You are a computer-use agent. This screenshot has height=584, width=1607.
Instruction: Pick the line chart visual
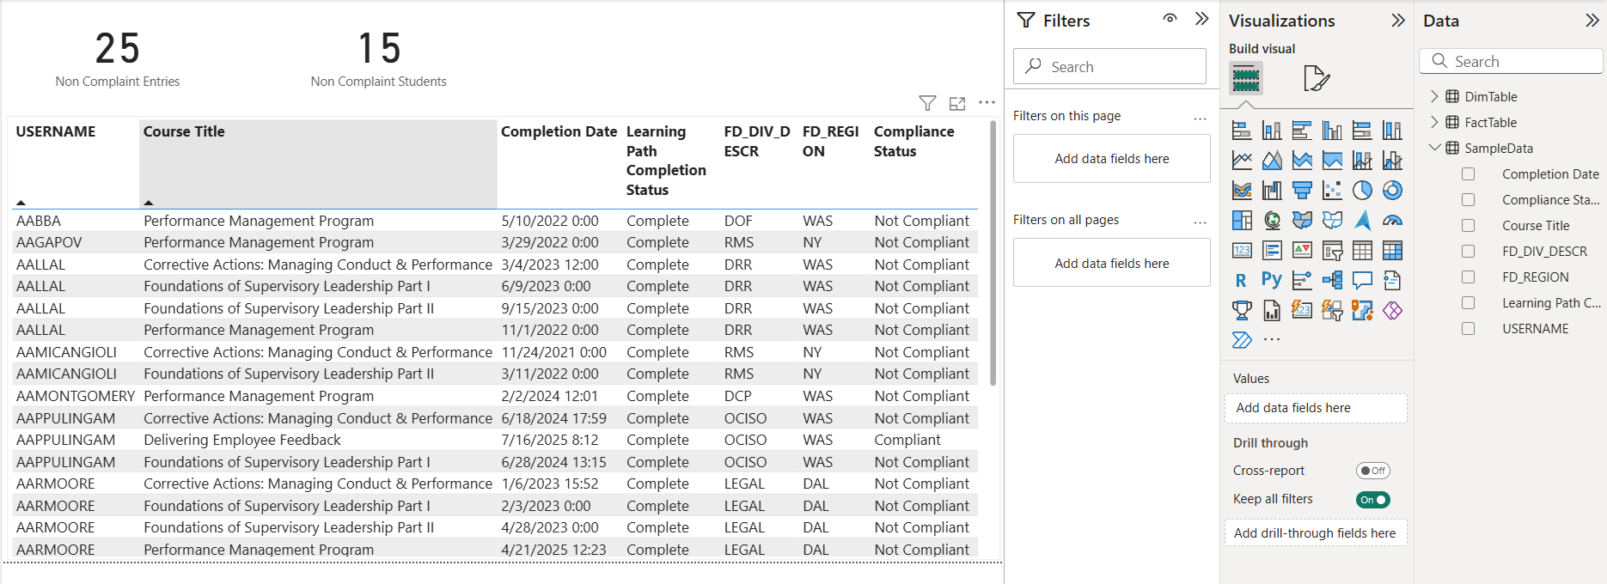(x=1242, y=161)
